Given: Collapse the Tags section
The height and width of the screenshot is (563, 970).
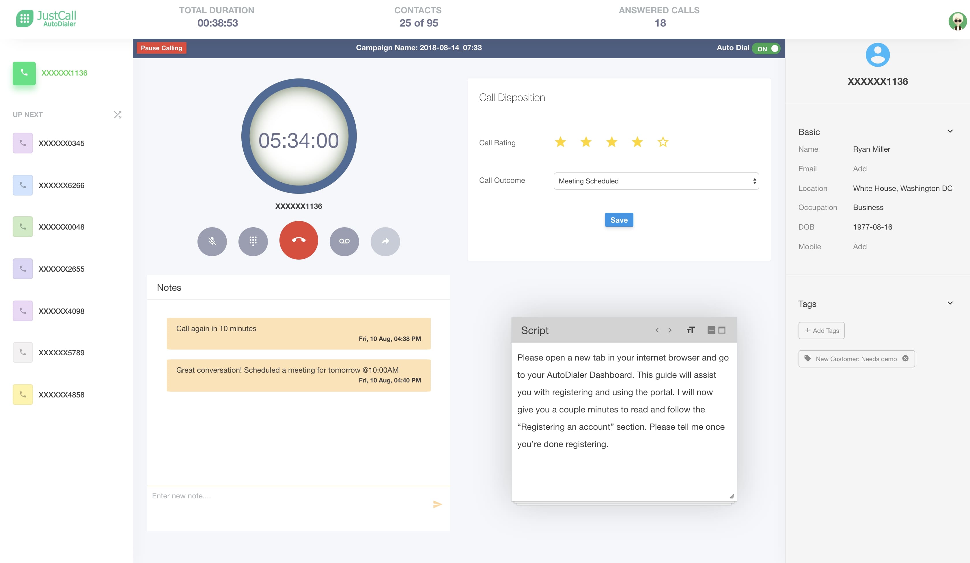Looking at the screenshot, I should pos(950,303).
